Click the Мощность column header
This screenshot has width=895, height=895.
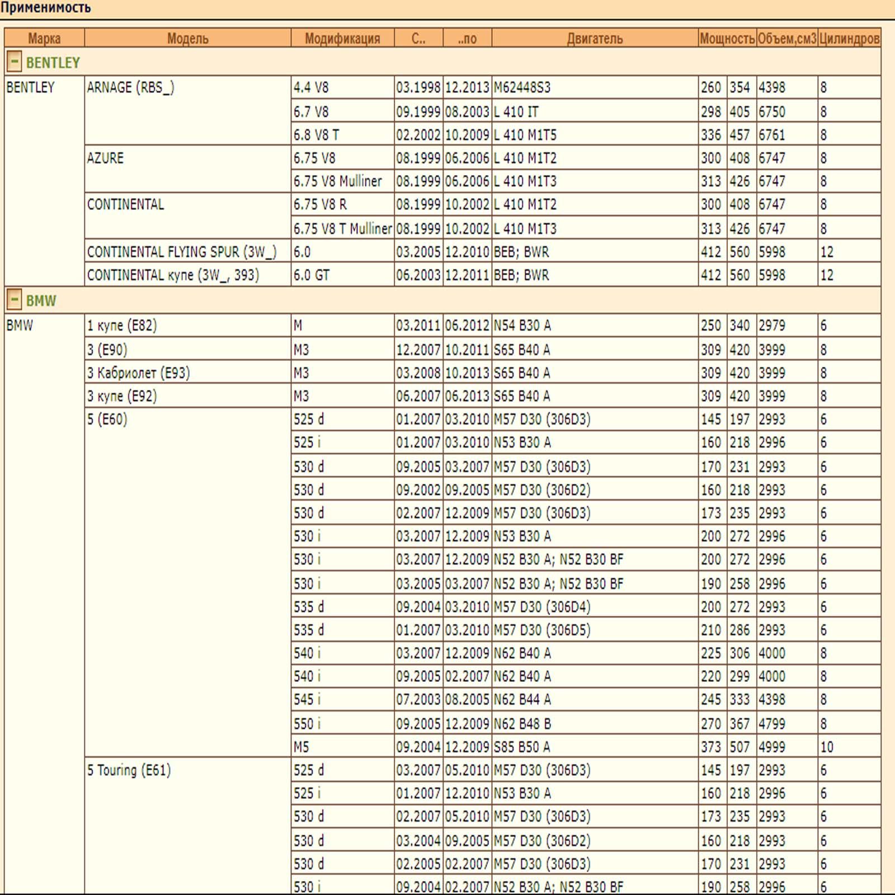[727, 38]
